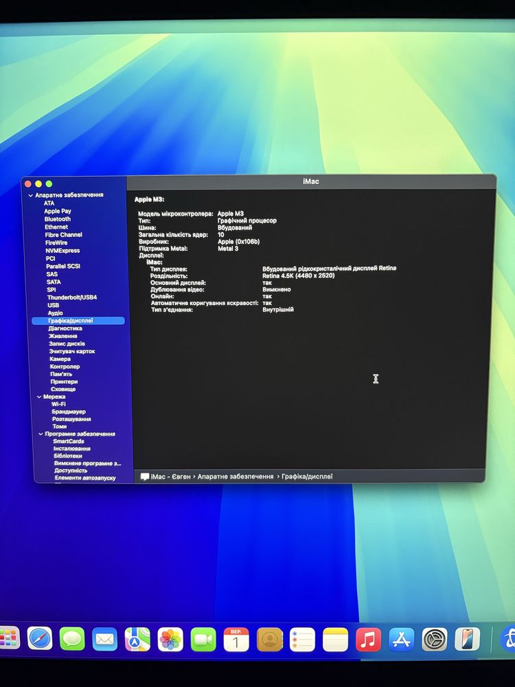The image size is (515, 687).
Task: Open Safari from the Dock
Action: coord(39,638)
